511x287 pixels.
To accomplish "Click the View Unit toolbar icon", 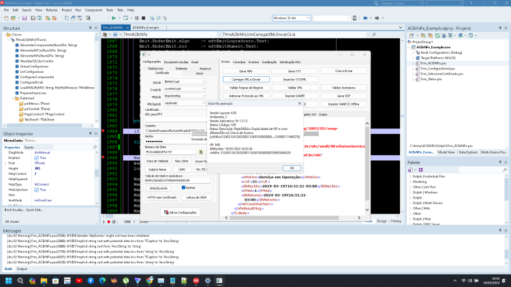I will 67,18.
